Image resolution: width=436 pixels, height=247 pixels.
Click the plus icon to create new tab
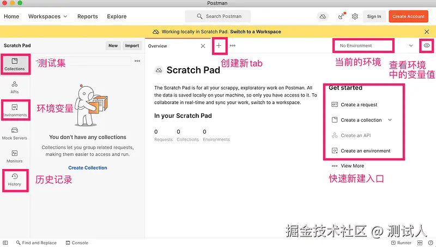(219, 46)
